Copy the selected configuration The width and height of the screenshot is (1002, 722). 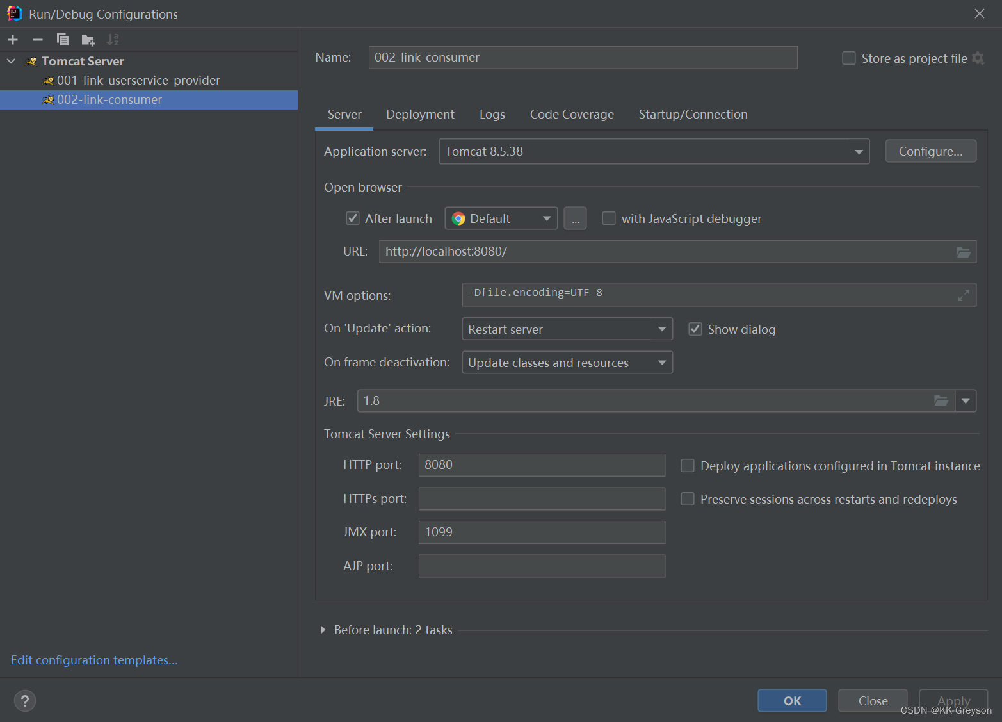63,40
